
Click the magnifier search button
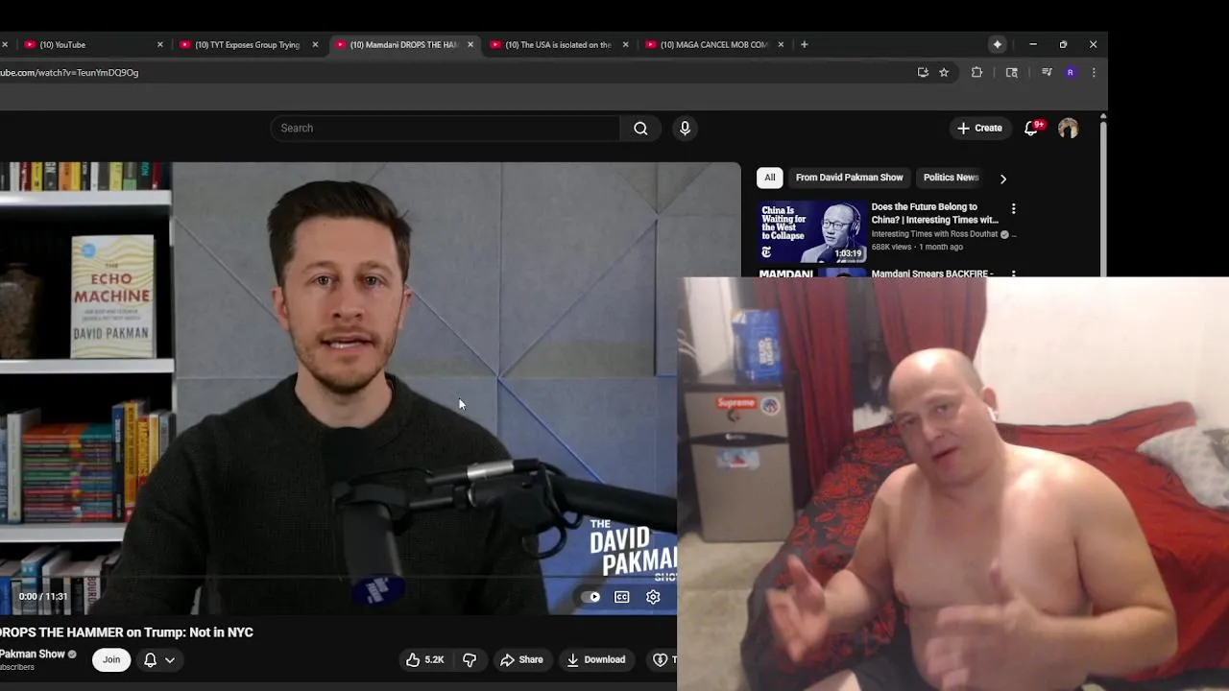click(x=640, y=129)
